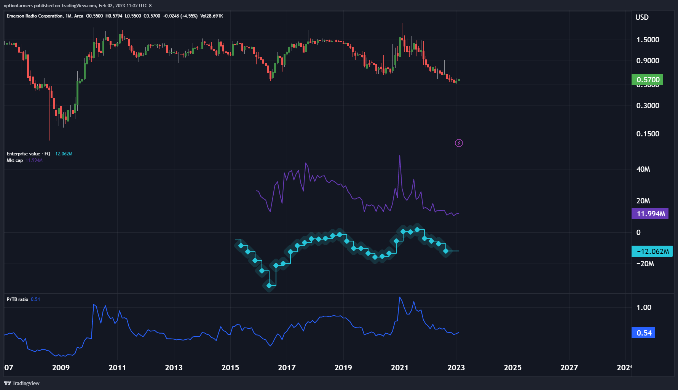
Task: Click the TradingView logo at the bottom
Action: (x=22, y=383)
